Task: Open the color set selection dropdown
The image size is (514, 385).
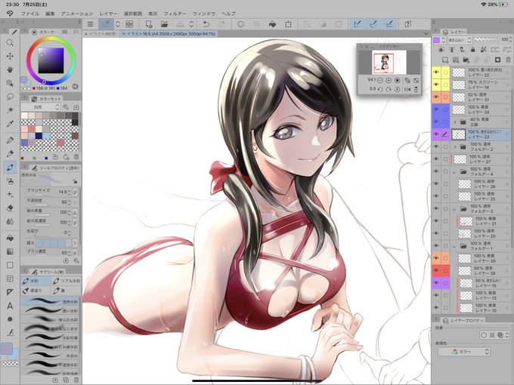Action: pyautogui.click(x=41, y=107)
